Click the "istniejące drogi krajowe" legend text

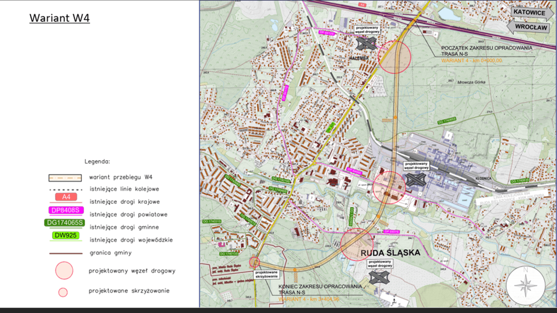pos(125,202)
